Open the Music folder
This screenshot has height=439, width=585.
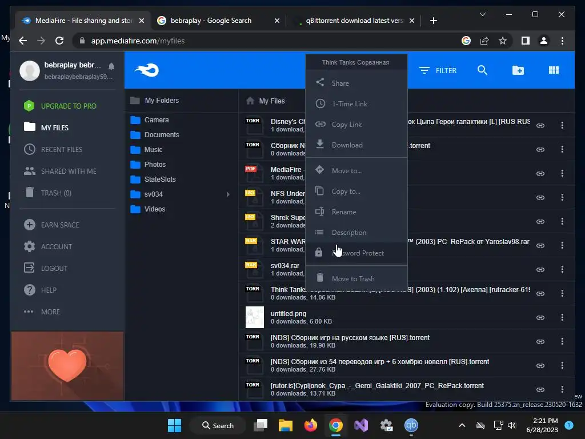pyautogui.click(x=146, y=150)
